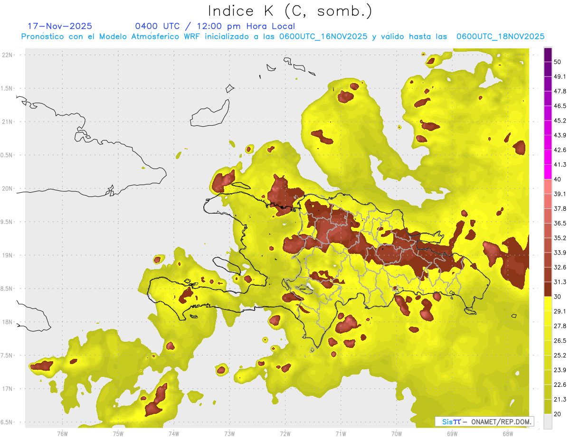Click the "22N" latitude label

(8, 55)
